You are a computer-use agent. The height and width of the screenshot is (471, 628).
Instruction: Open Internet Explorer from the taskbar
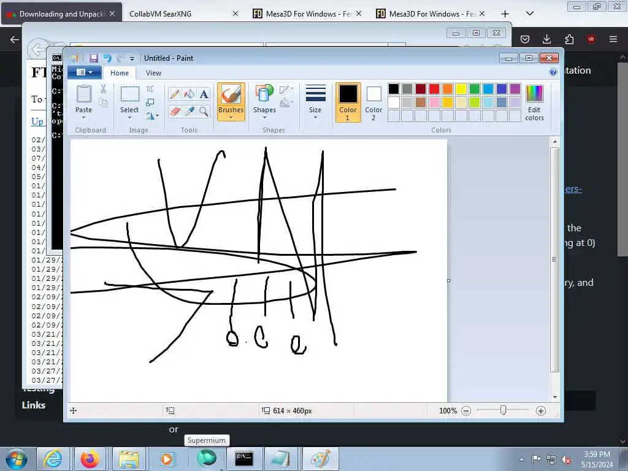[x=53, y=459]
